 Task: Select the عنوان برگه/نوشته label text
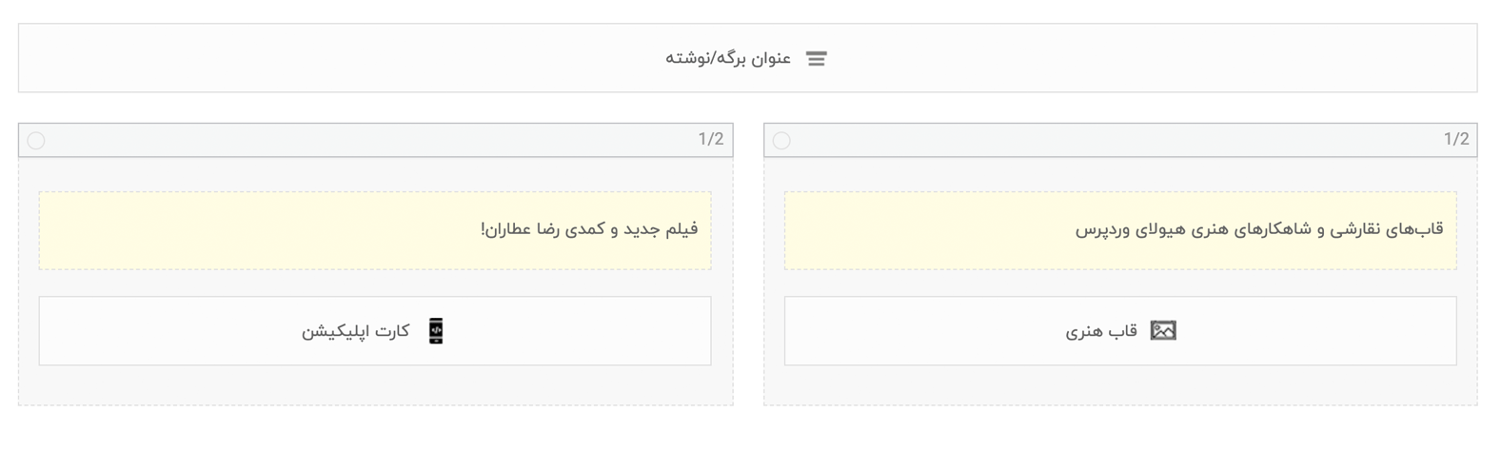pyautogui.click(x=728, y=59)
